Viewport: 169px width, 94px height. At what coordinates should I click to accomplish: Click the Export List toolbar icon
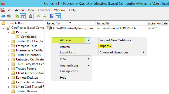point(44,16)
